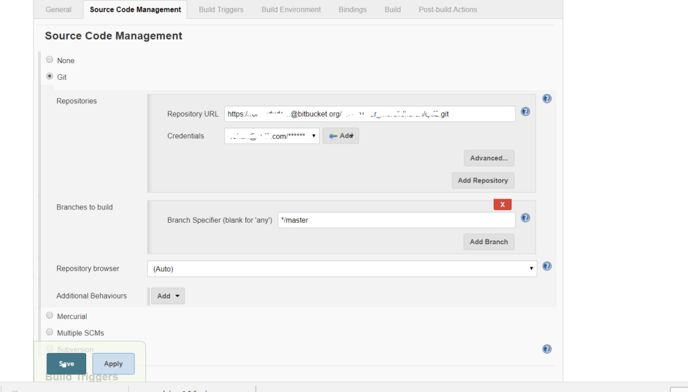Image resolution: width=688 pixels, height=392 pixels.
Task: Open help beside the Repositories section
Action: point(546,98)
